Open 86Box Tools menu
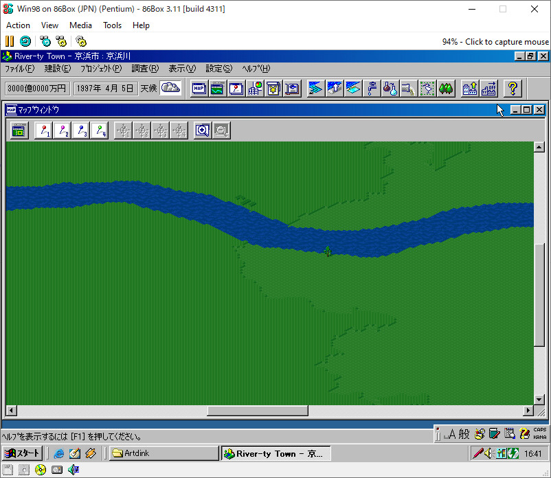 (x=112, y=25)
